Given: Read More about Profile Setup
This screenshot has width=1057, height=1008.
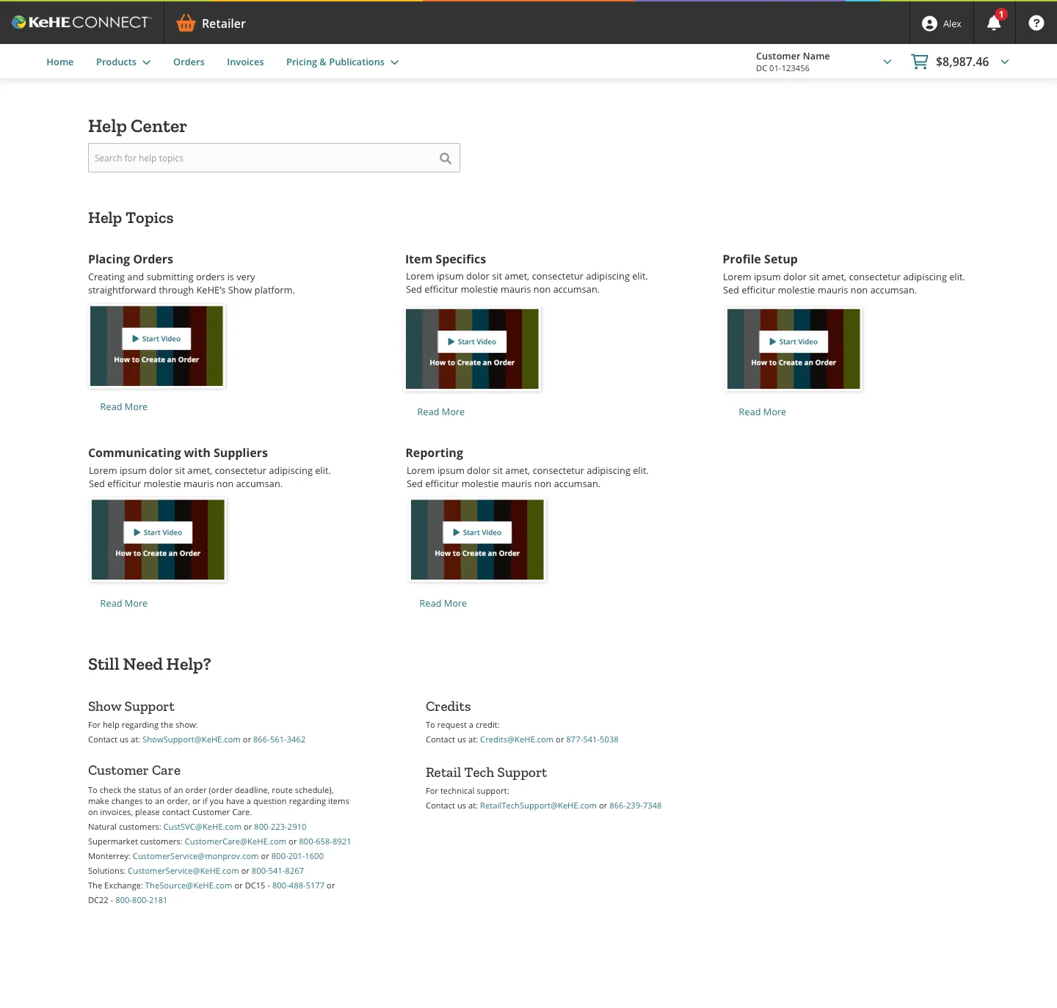Looking at the screenshot, I should click(763, 412).
